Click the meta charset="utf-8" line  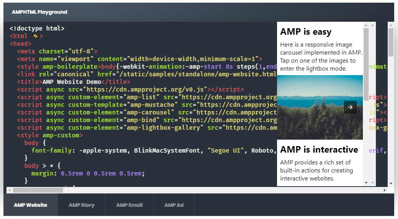pyautogui.click(x=57, y=51)
